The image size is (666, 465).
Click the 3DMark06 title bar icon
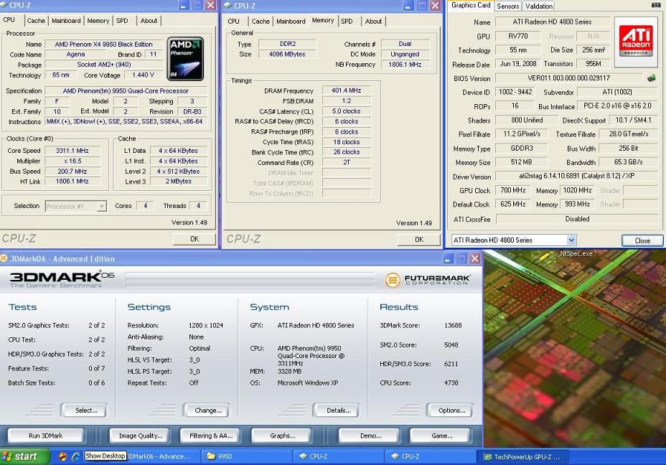pos(4,258)
